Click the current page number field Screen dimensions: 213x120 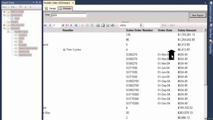click(57, 25)
